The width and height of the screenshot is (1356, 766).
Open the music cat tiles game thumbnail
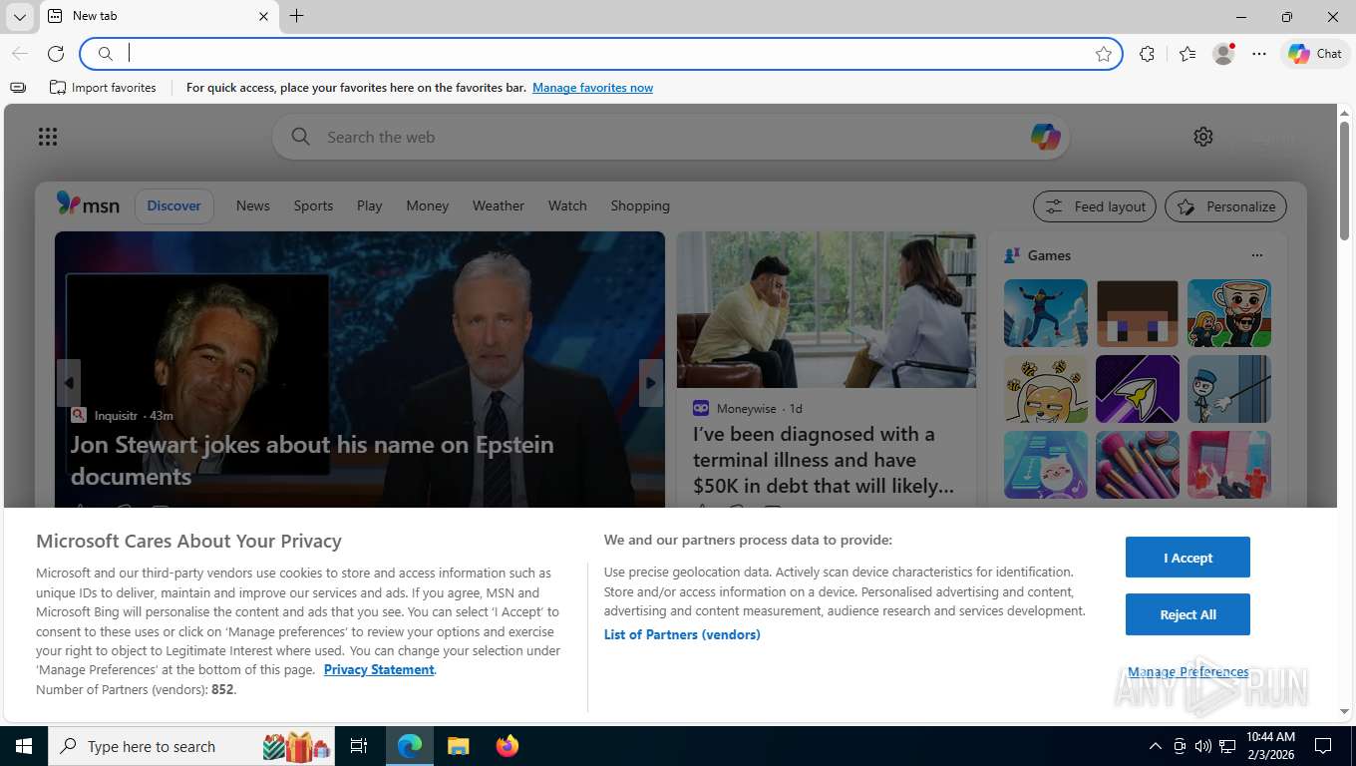point(1046,465)
